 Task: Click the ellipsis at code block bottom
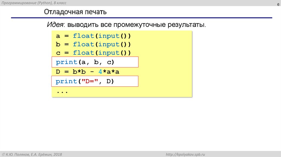tap(62, 92)
